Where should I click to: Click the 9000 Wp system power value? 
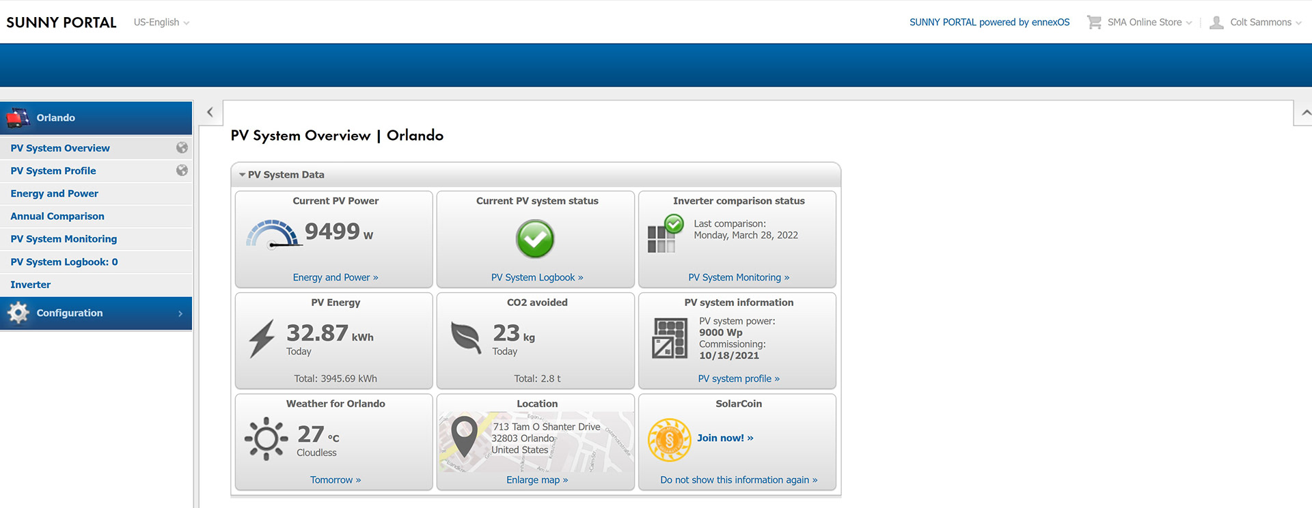(x=720, y=333)
